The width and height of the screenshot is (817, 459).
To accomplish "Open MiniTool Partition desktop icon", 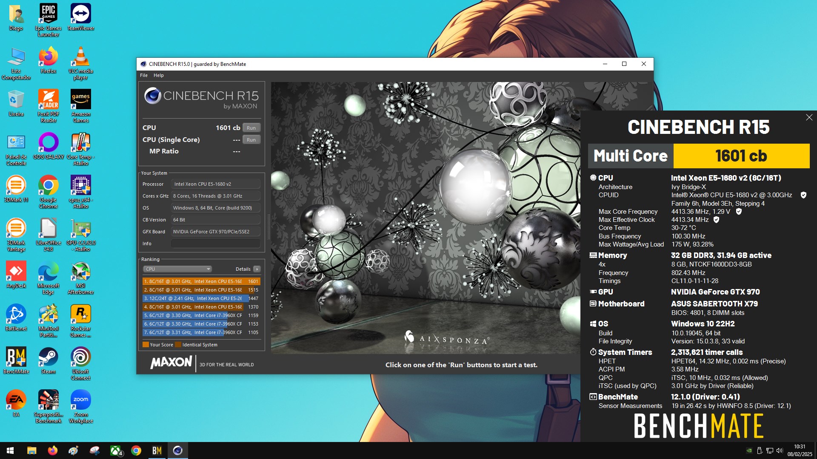I will (48, 320).
